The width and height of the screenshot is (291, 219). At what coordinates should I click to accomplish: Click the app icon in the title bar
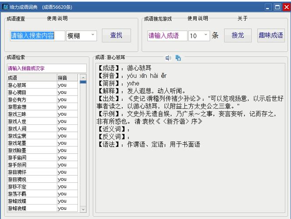[5, 7]
